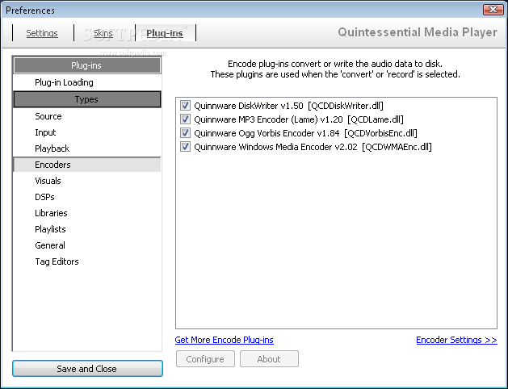
Task: Uncheck Quinnware Ogg Vorbis Encoder checkbox
Action: click(x=185, y=133)
